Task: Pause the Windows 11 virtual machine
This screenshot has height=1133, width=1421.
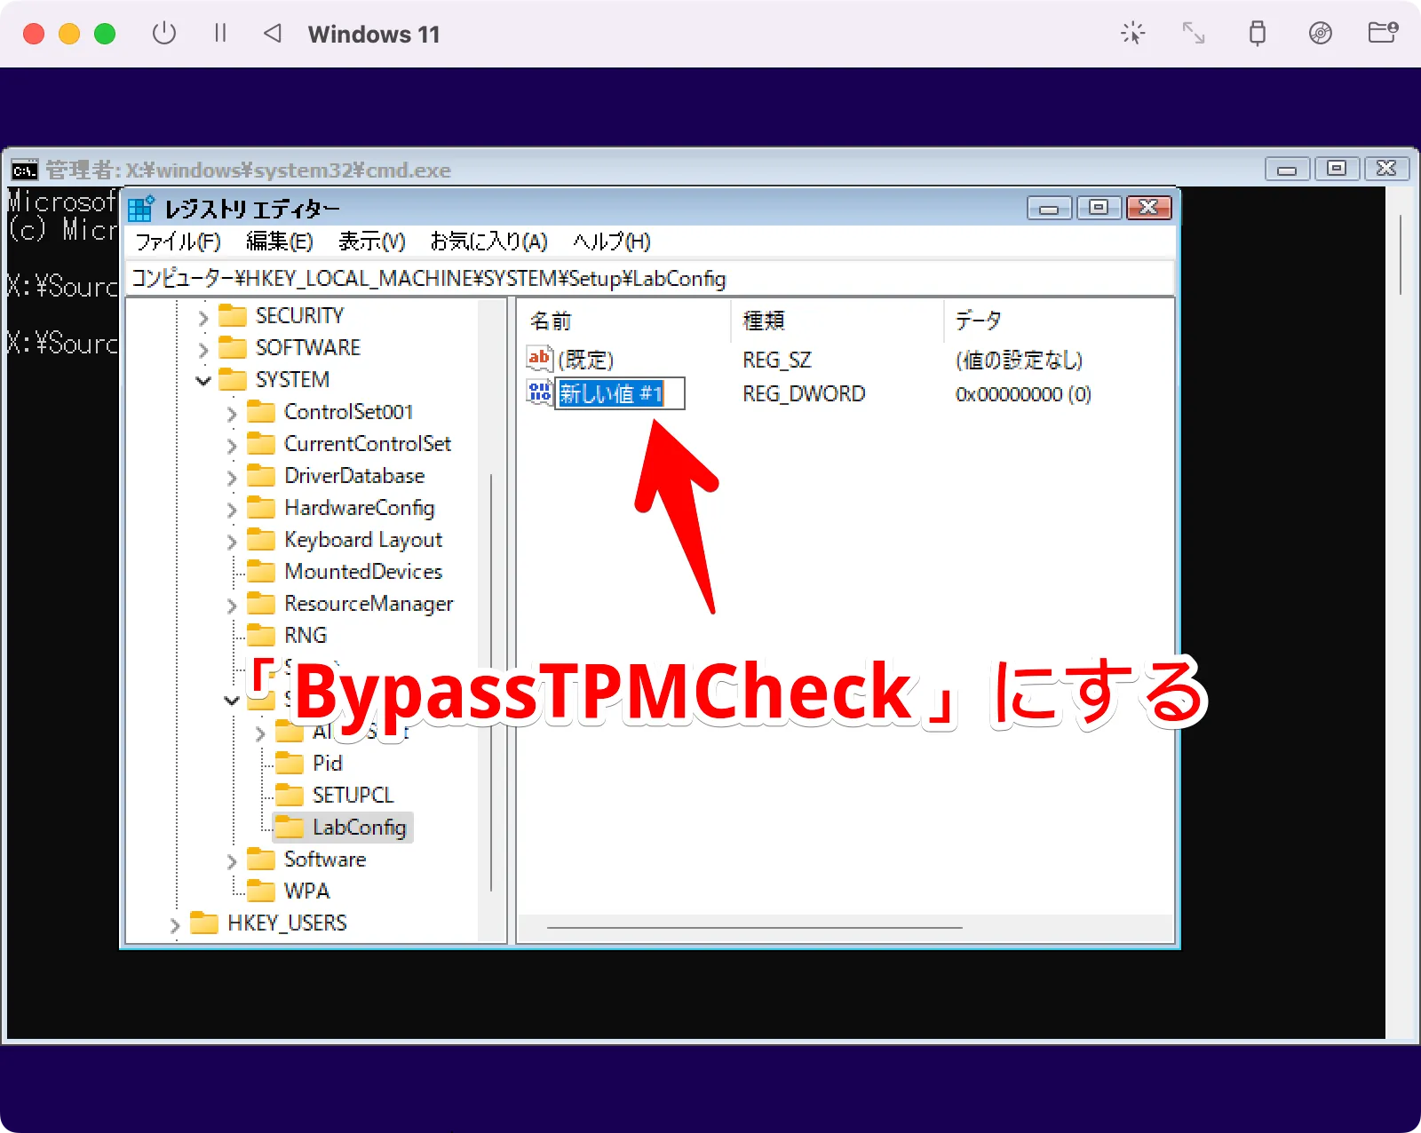Action: [x=220, y=34]
